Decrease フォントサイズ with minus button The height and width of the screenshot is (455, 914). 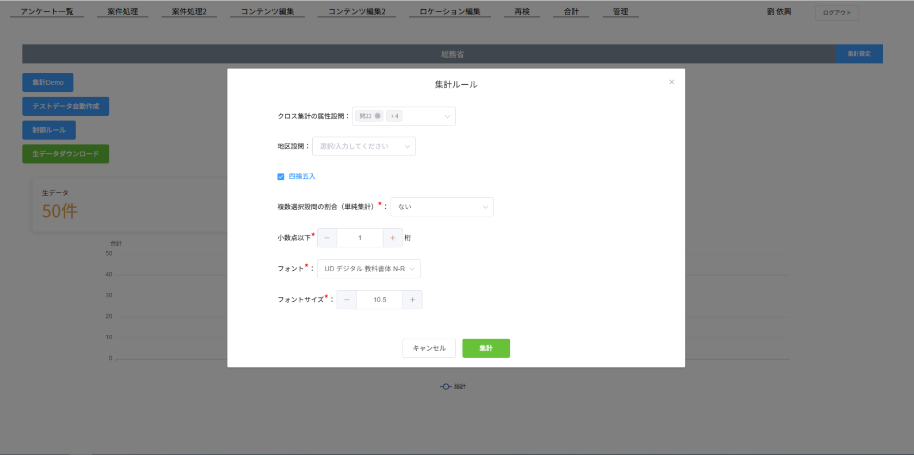click(x=347, y=300)
